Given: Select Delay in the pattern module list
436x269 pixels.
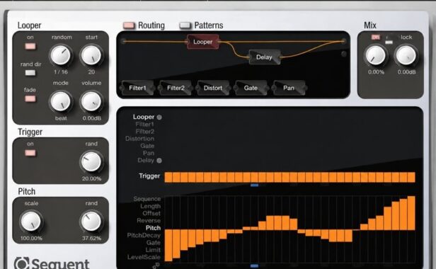Looking at the screenshot, I should 146,160.
